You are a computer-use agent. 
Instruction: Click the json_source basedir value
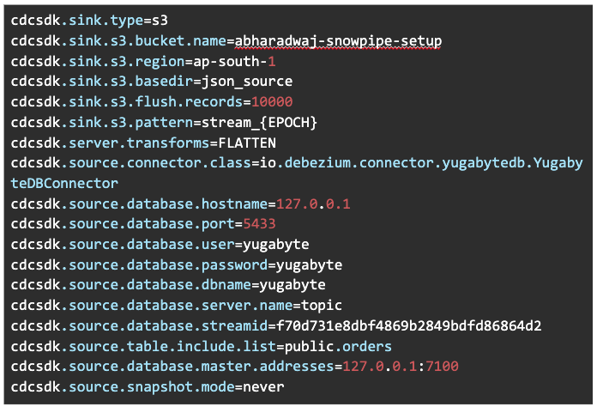pos(243,82)
